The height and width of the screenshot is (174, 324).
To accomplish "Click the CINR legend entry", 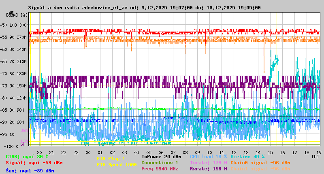I will pos(27,157).
